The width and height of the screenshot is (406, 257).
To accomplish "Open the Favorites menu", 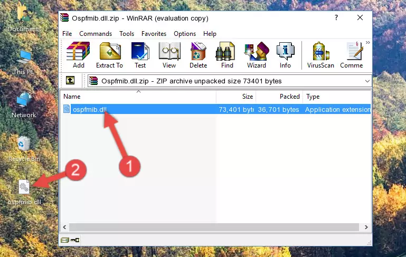I will pos(154,34).
